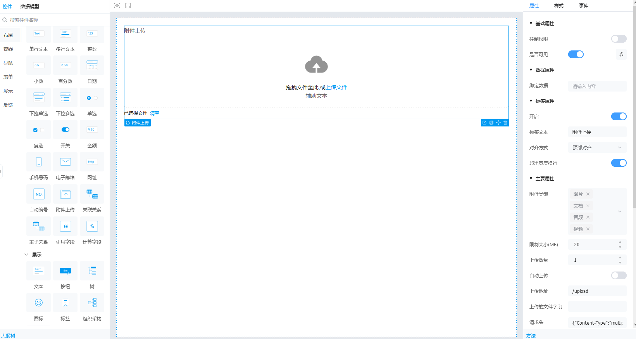Switch to the 数据模型 tab
Screen dimensions: 636x339
(30, 6)
